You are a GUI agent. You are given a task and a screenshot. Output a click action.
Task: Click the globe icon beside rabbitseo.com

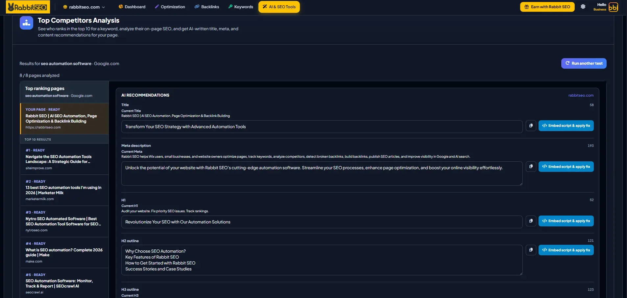tap(65, 7)
